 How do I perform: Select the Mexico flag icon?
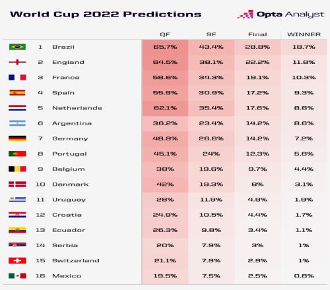17,275
